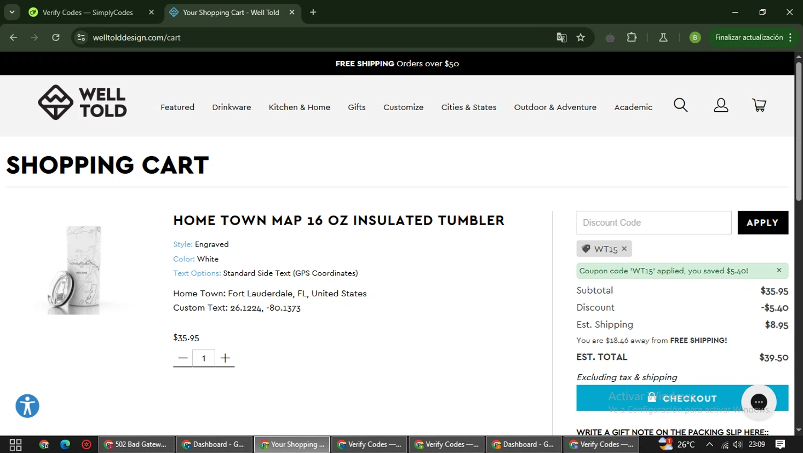Open the shopping cart icon in header
This screenshot has height=453, width=803.
tap(759, 105)
